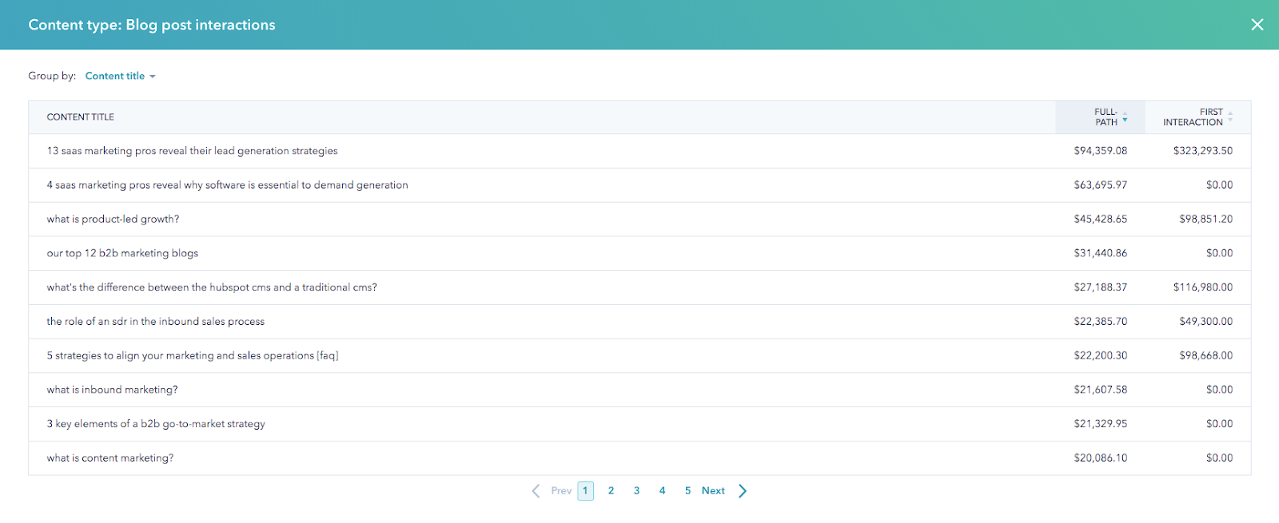
Task: Open the Group by Content title dropdown
Action: coord(120,76)
